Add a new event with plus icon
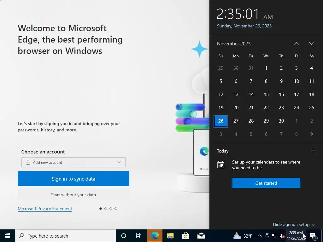The height and width of the screenshot is (242, 323). [313, 151]
